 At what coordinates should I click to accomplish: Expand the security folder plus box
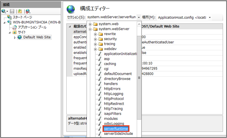95,39
